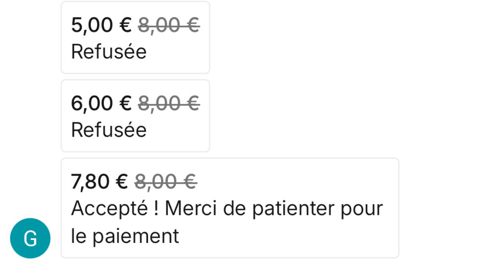Click crossed-out 8,00 € beside 5,00 €
Image resolution: width=492 pixels, height=277 pixels.
[169, 25]
